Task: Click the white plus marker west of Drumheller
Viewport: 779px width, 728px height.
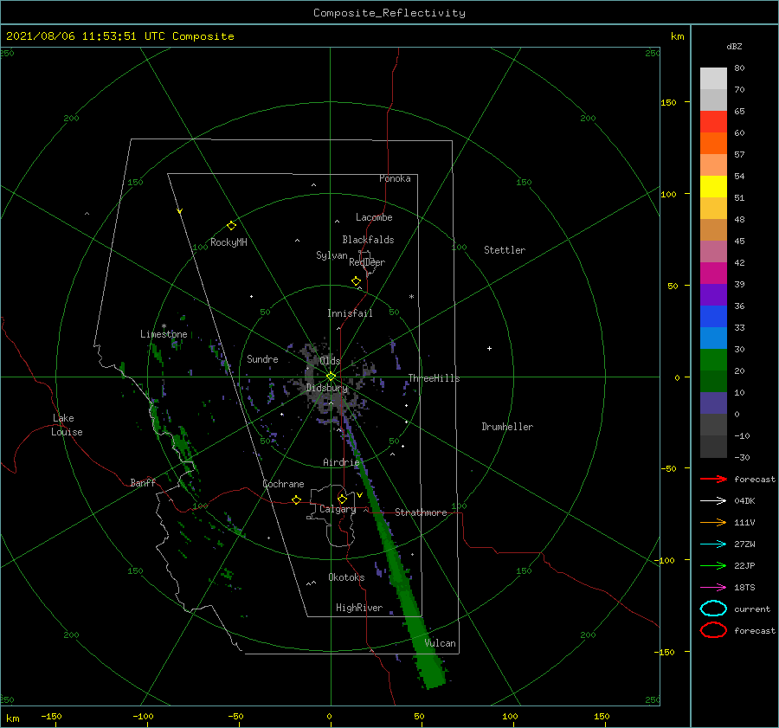Action: (489, 348)
